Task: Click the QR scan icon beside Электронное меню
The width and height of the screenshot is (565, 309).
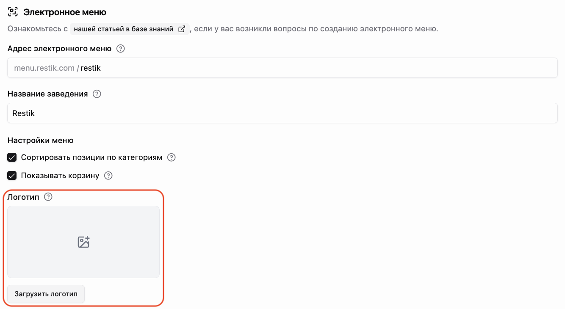Action: pos(13,12)
